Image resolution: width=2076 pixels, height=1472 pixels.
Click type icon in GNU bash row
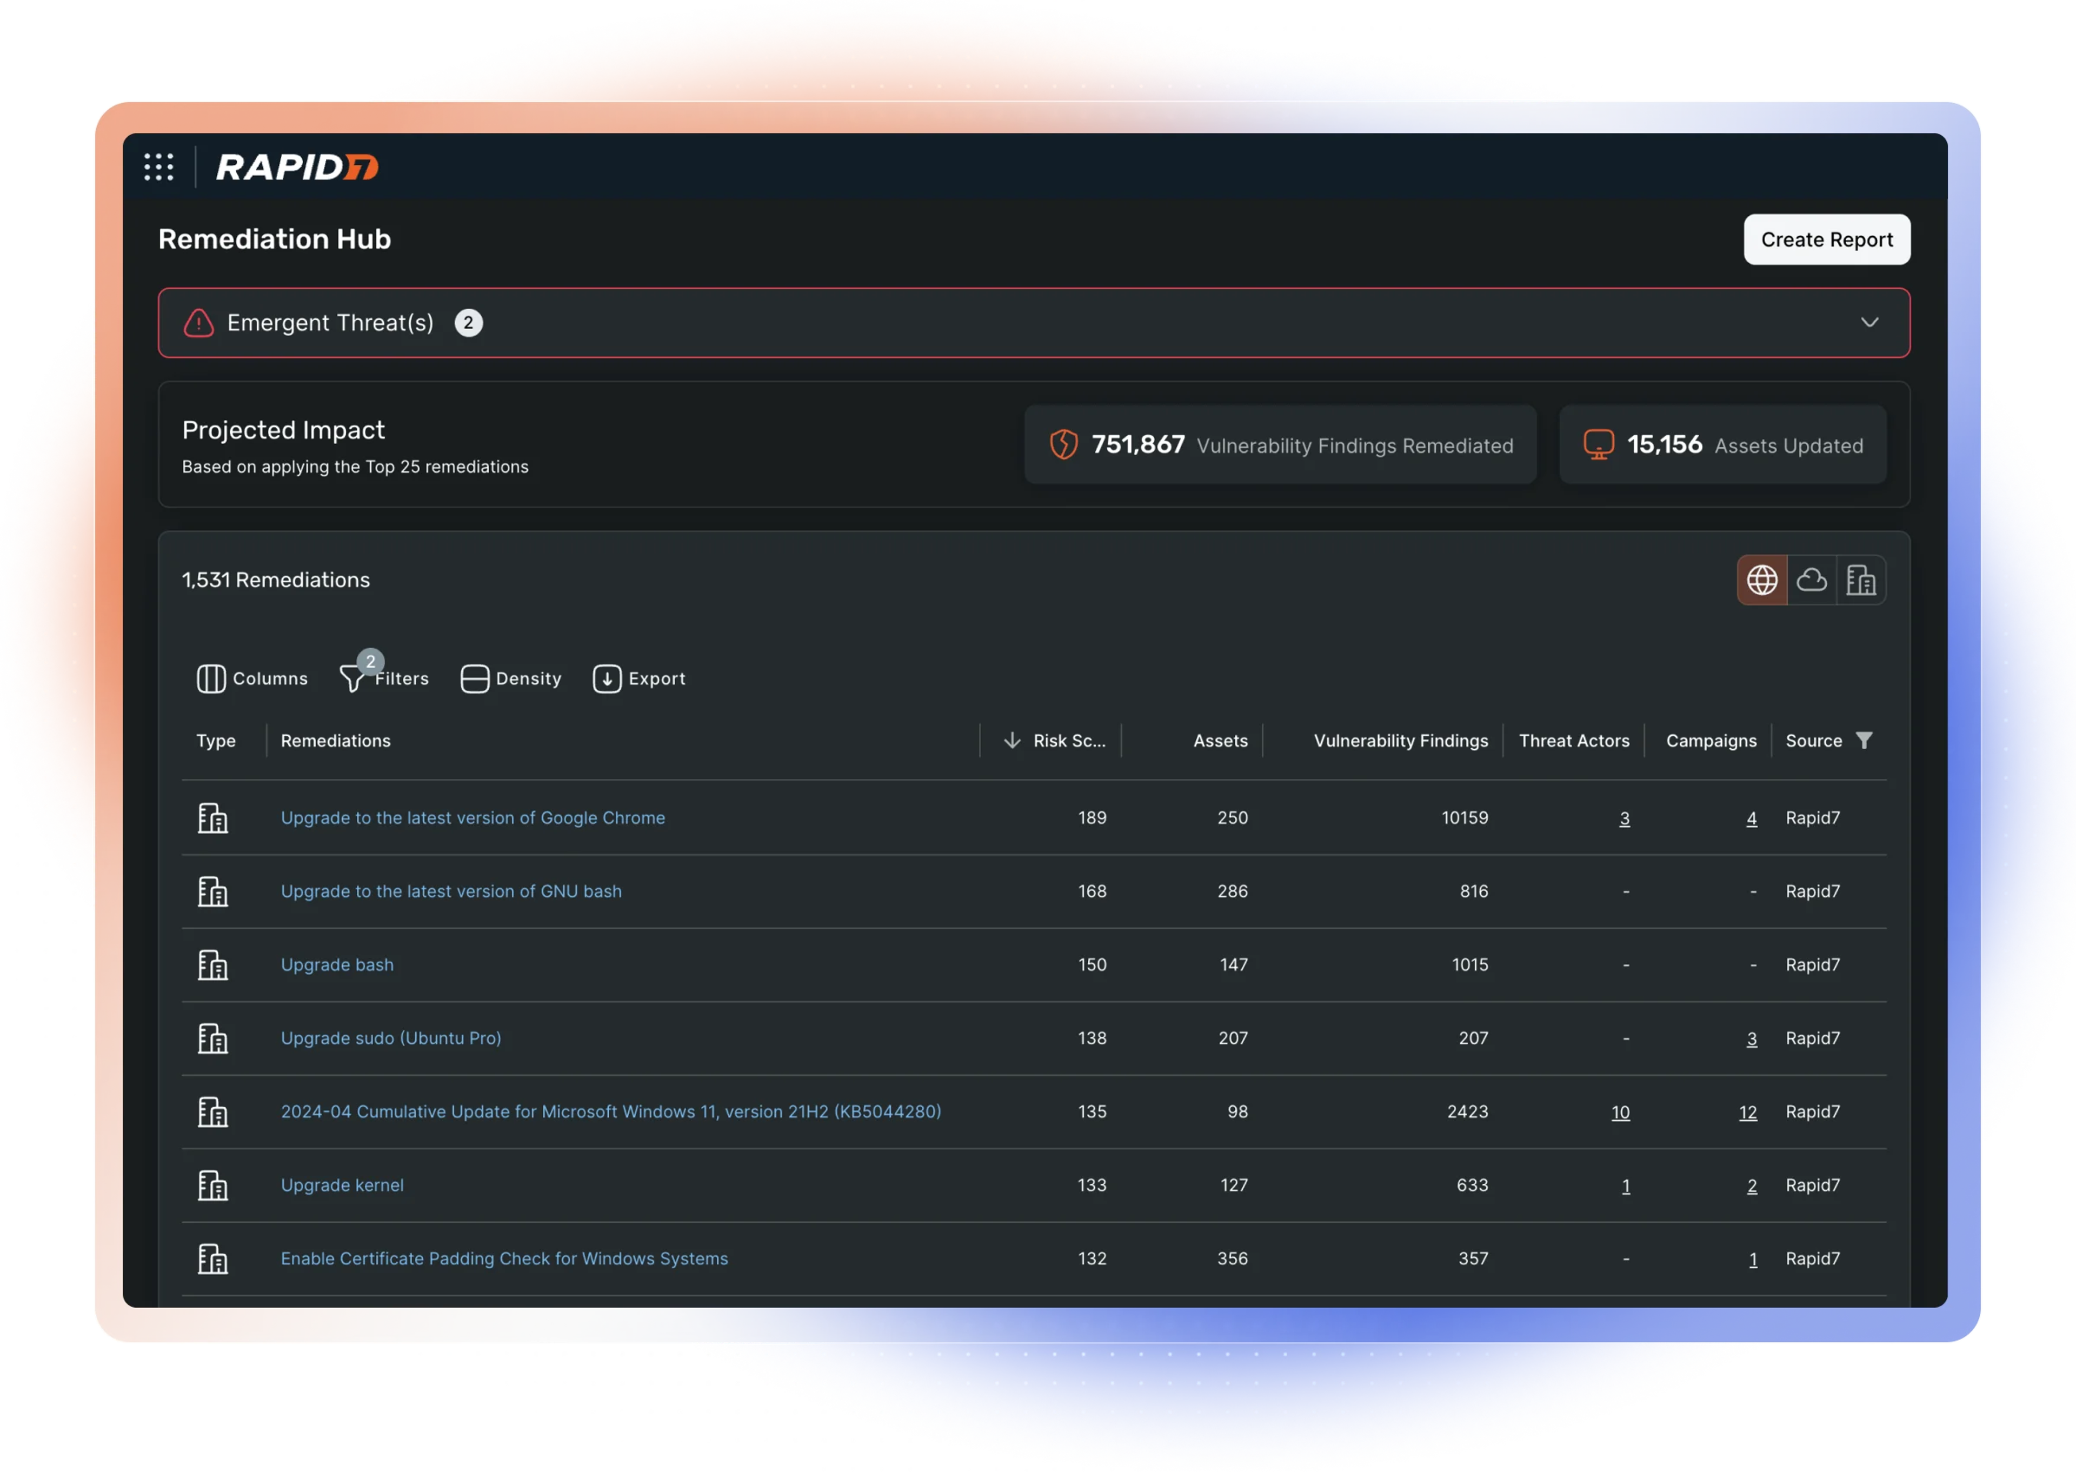tap(213, 891)
